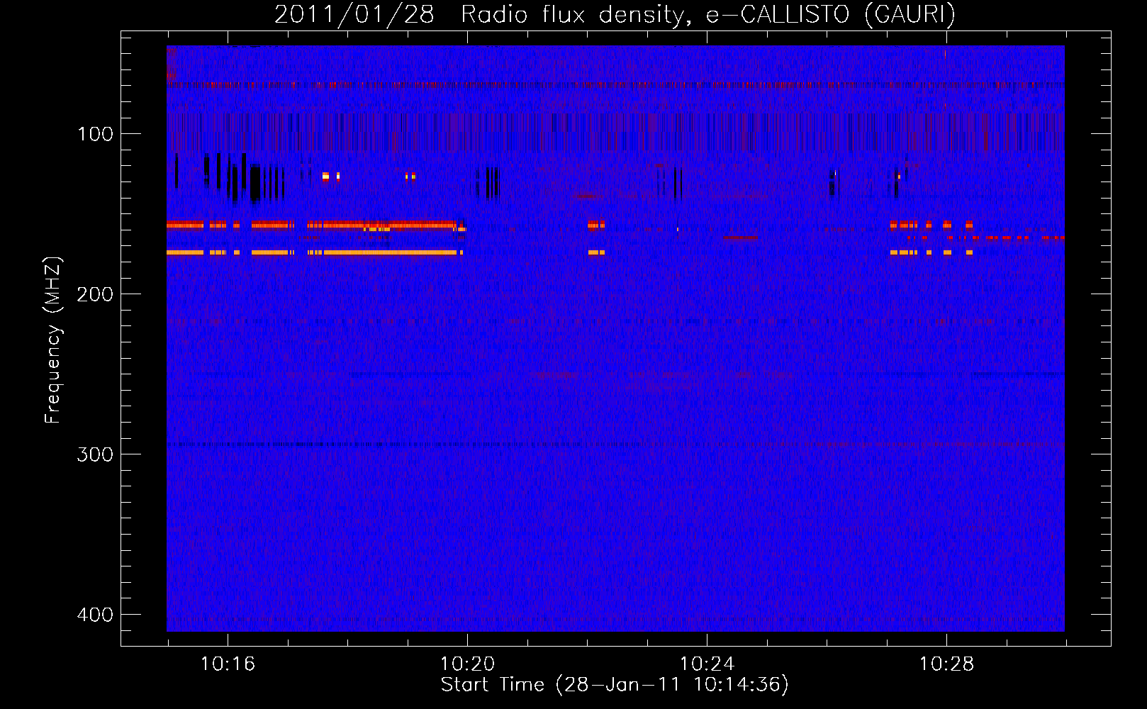Image resolution: width=1147 pixels, height=709 pixels.
Task: Click the 400 frequency tick label
Action: pos(95,615)
